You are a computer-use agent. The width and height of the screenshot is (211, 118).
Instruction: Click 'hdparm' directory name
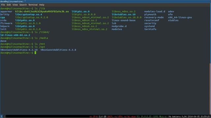pyautogui.click(x=5, y=26)
